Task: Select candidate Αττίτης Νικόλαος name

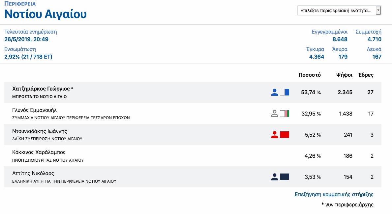Action: point(33,173)
